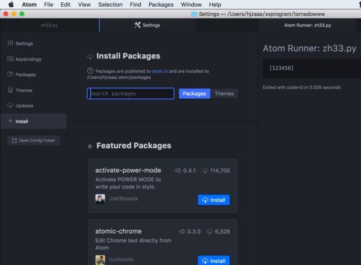This screenshot has height=265, width=361.
Task: Toggle search filter to Themes
Action: 224,93
